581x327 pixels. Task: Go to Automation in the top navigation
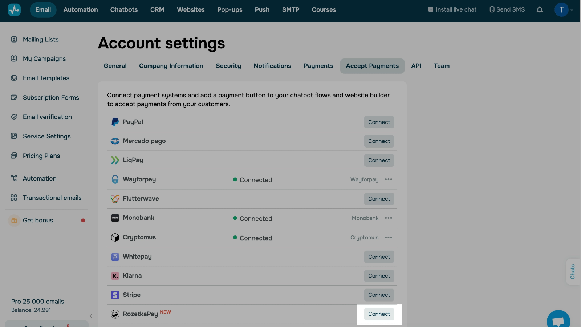[x=81, y=10]
